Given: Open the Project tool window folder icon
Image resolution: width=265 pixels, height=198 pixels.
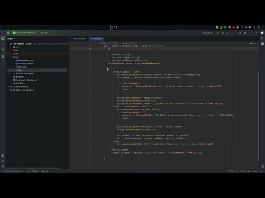Looking at the screenshot, I should pyautogui.click(x=3, y=38).
